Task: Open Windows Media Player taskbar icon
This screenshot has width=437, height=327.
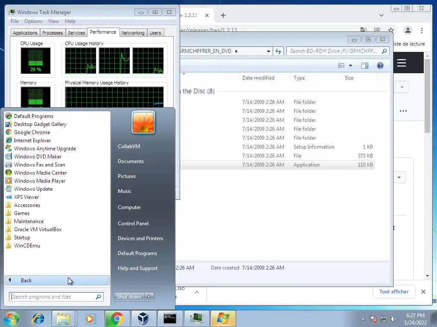Action: pos(90,318)
